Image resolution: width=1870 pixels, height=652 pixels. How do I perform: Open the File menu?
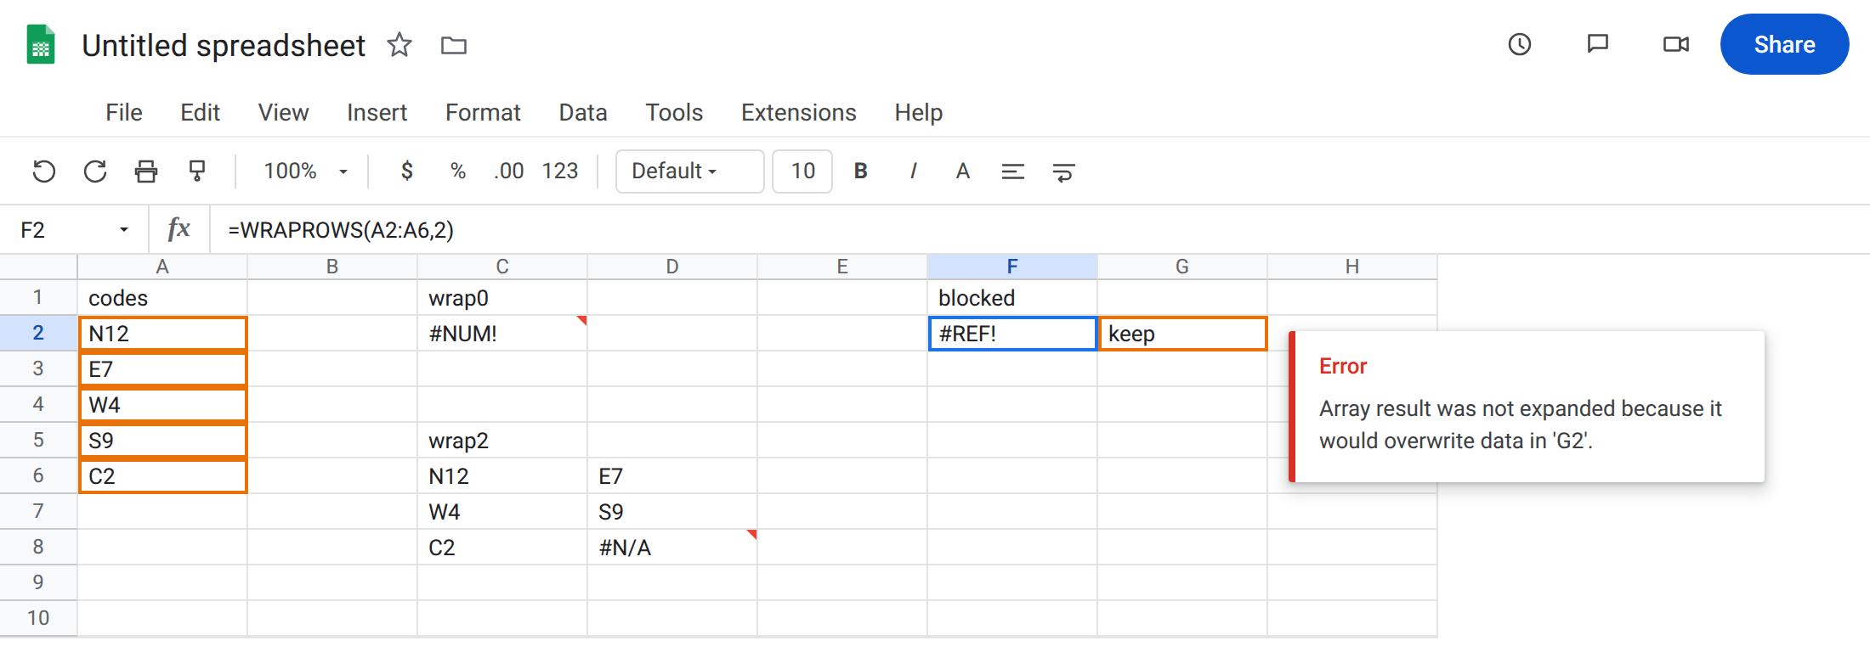[124, 113]
